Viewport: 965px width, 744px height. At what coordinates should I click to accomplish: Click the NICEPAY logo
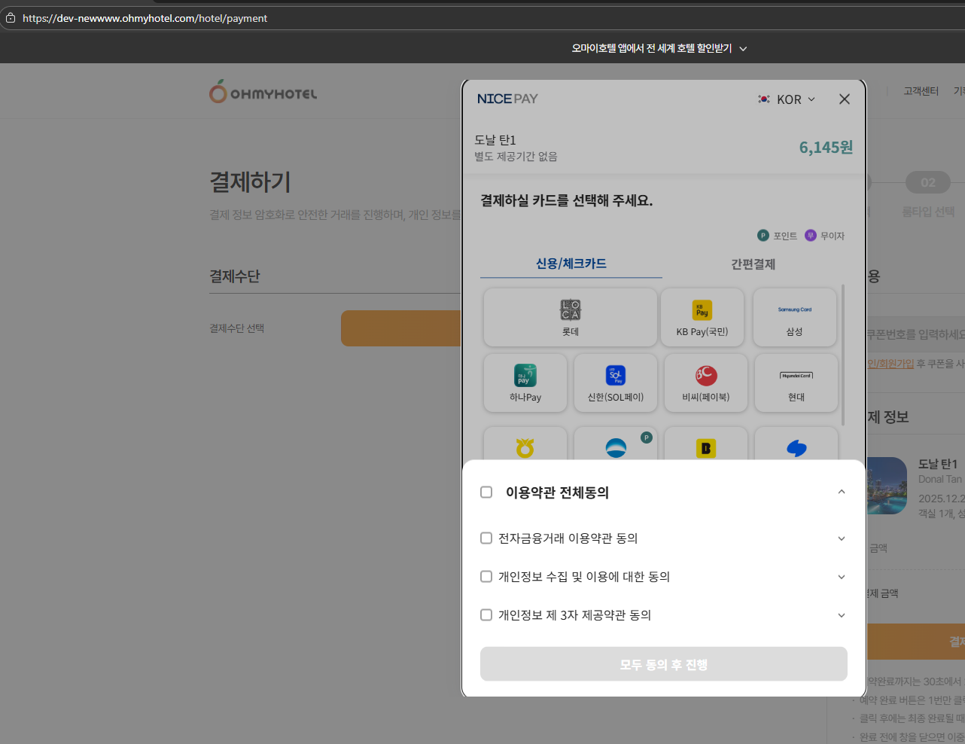(x=507, y=99)
